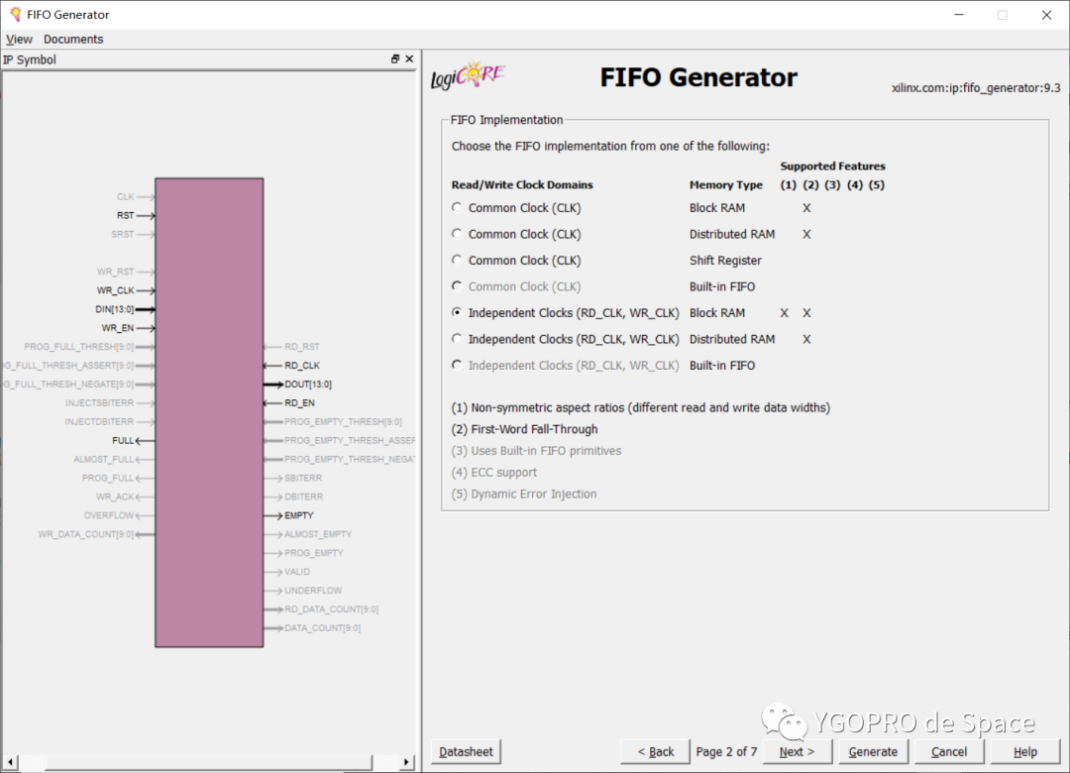Click the RST port label
Viewport: 1070px width, 773px height.
[126, 216]
